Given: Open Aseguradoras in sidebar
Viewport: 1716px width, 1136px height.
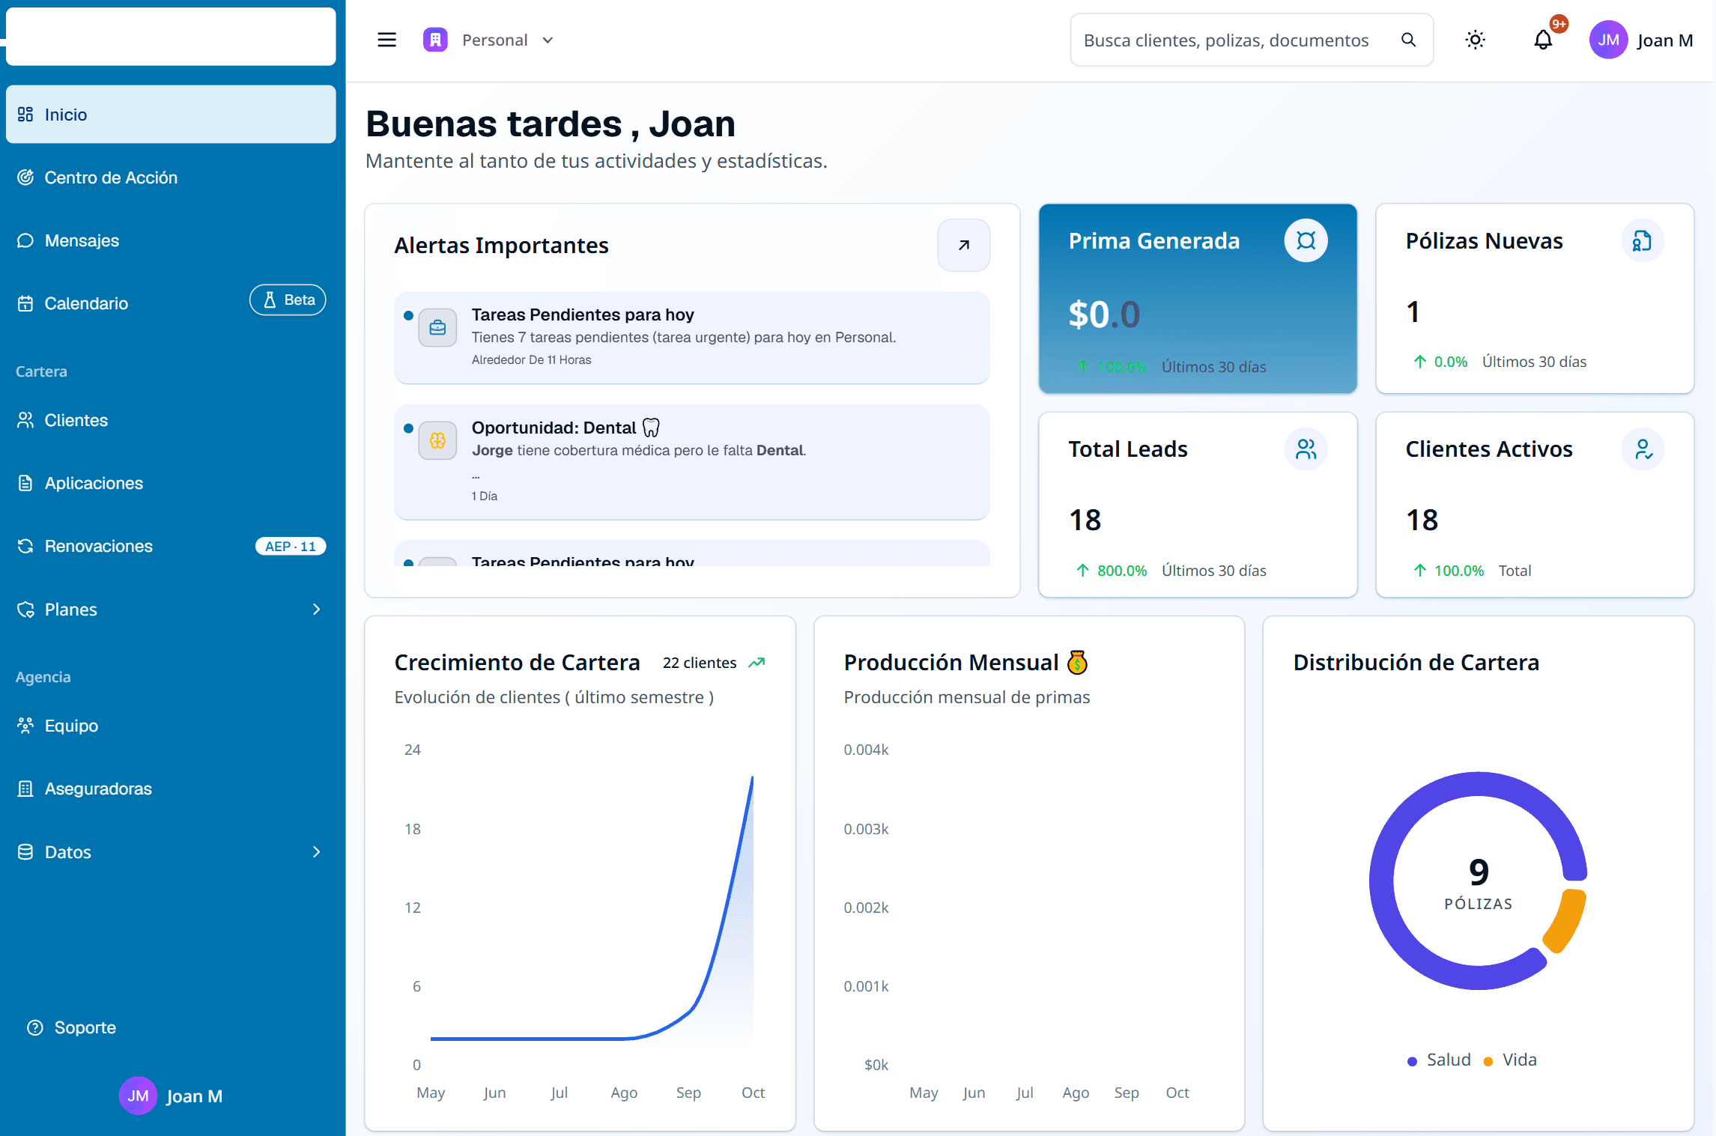Looking at the screenshot, I should [171, 789].
